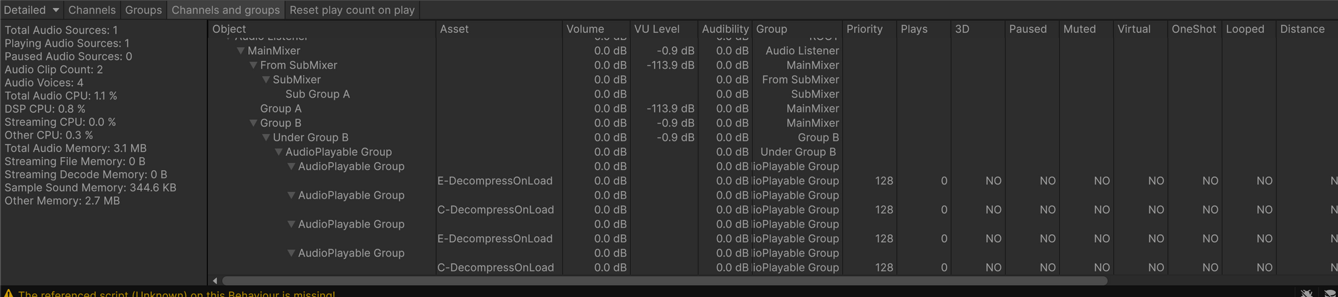Click the scroll-left arrow of the horizontal scrollbar

coord(215,281)
